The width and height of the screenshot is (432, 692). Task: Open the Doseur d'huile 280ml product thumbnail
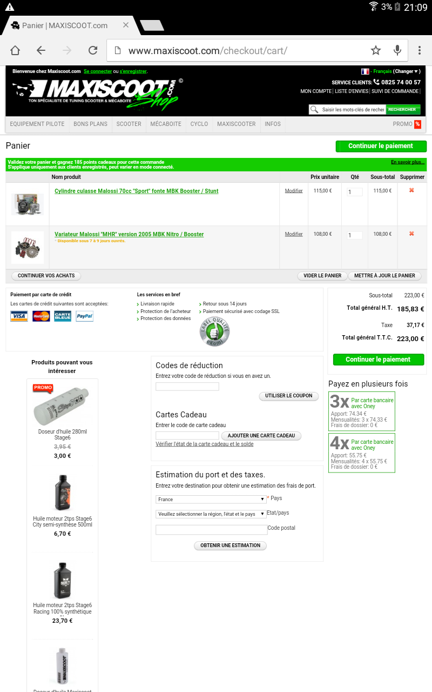[62, 404]
